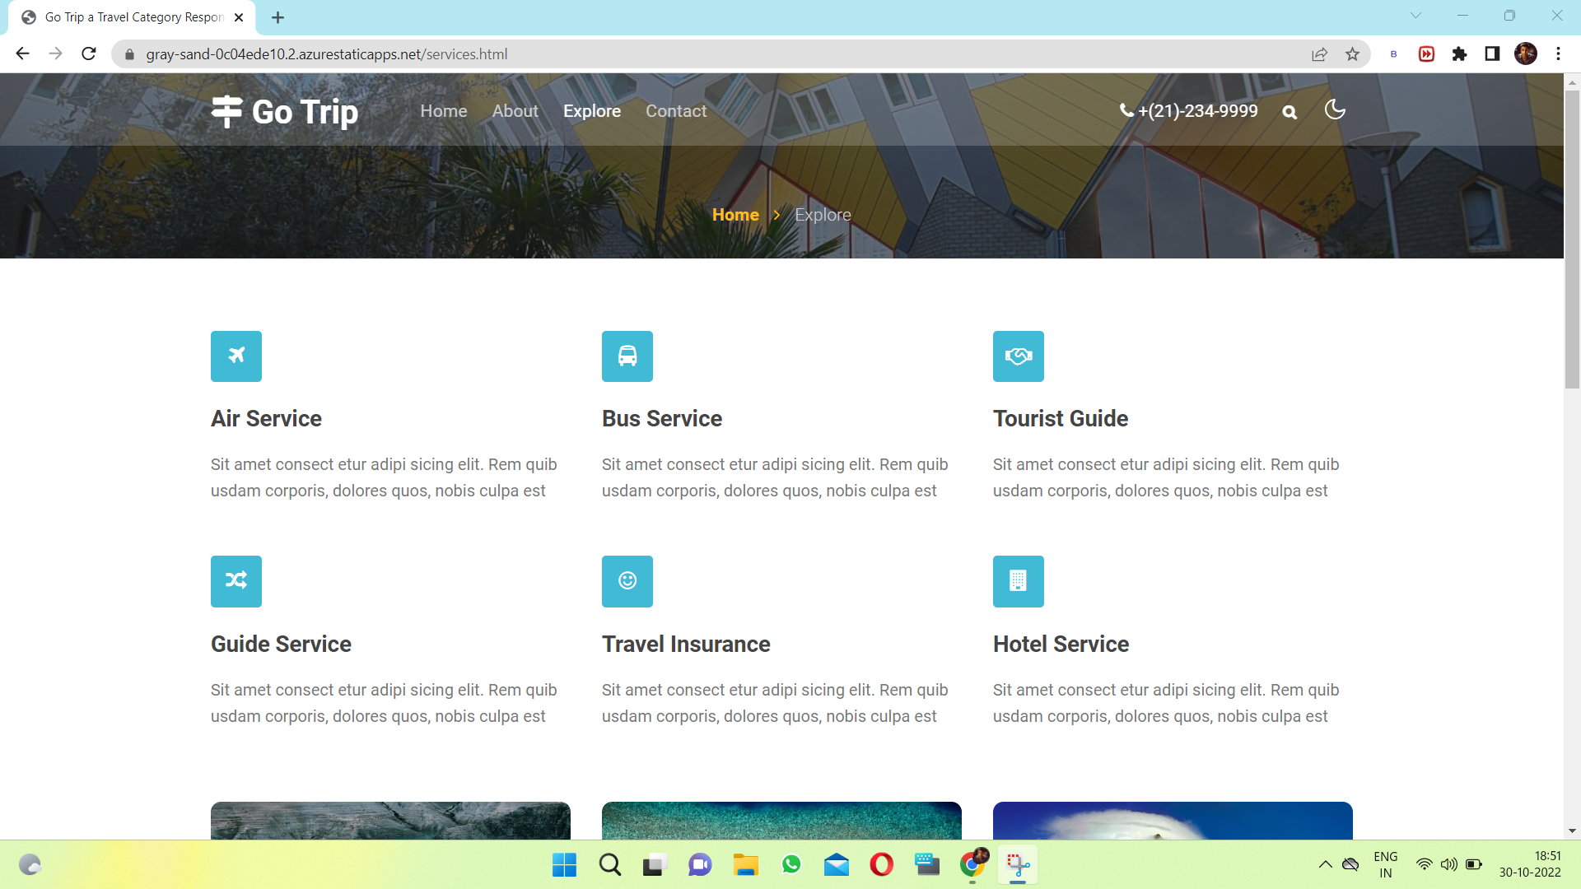Open the site search magnifier icon
Screen dimensions: 1581x889
coord(1290,113)
